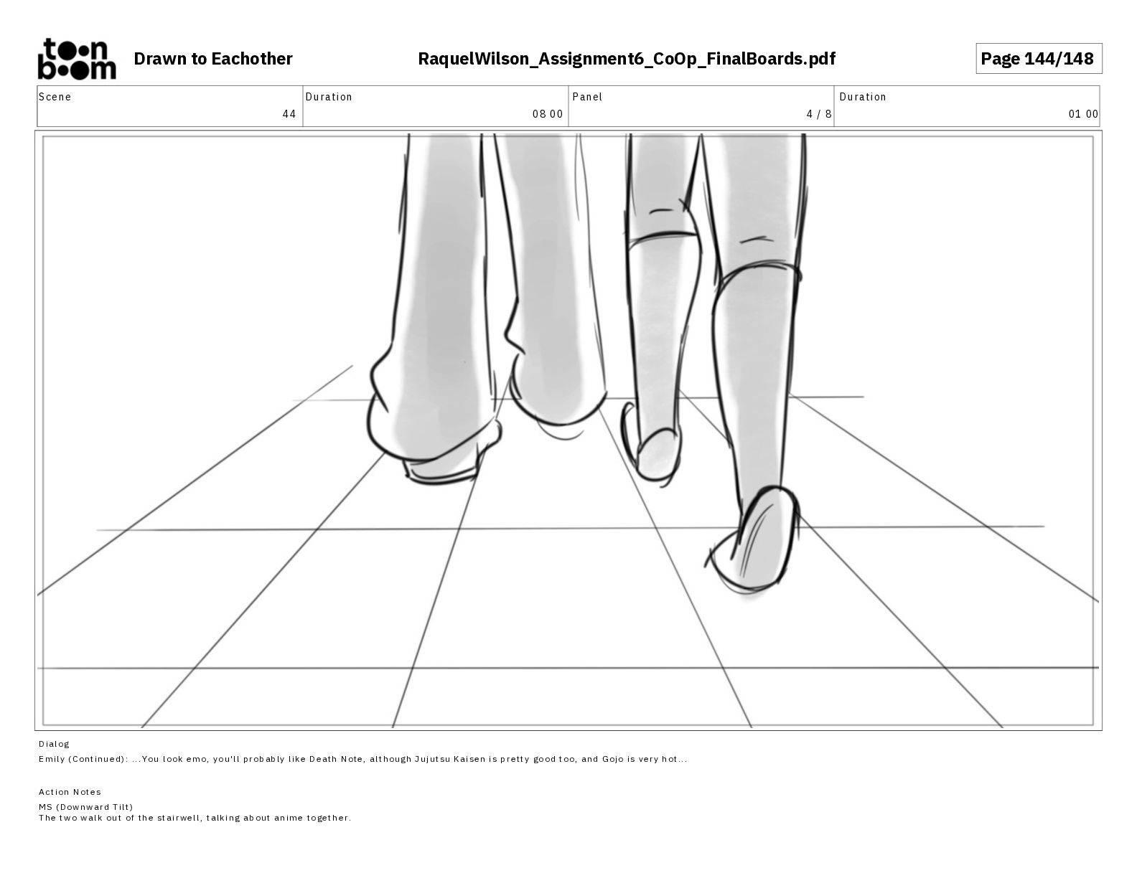Select the scene number 44
Viewport: 1137px width, 878px height.
click(x=289, y=114)
